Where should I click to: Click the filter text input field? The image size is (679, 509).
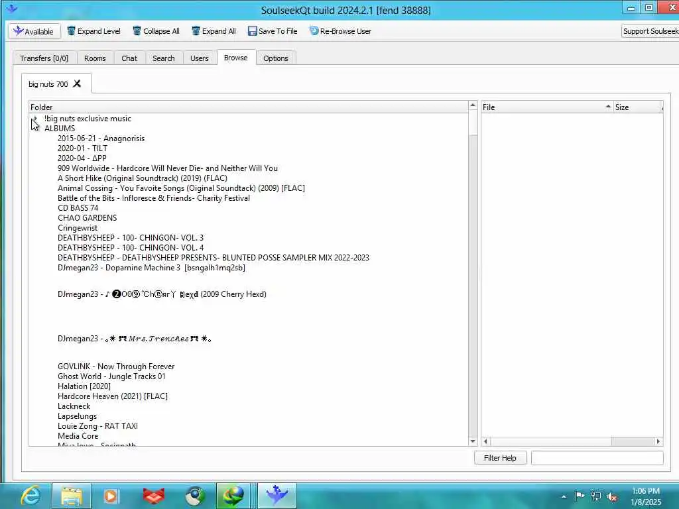tap(597, 458)
